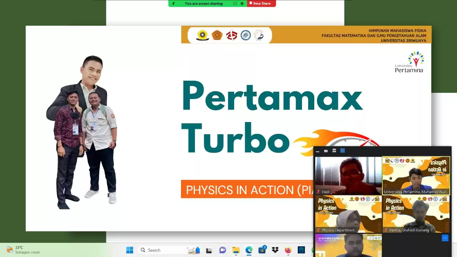The width and height of the screenshot is (457, 257).
Task: Click the pause share recording icon
Action: pos(235,4)
